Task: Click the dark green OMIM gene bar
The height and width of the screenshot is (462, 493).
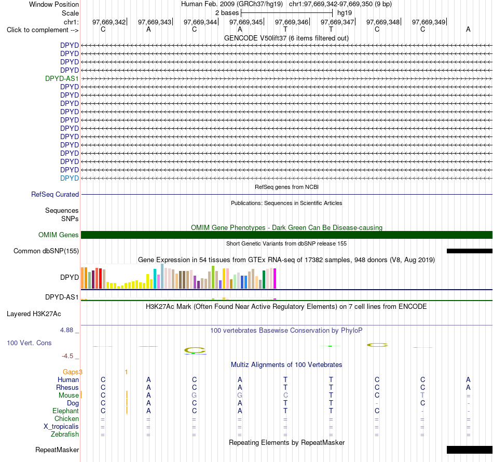Action: coord(287,235)
